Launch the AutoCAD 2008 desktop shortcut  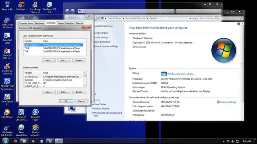click(7, 38)
